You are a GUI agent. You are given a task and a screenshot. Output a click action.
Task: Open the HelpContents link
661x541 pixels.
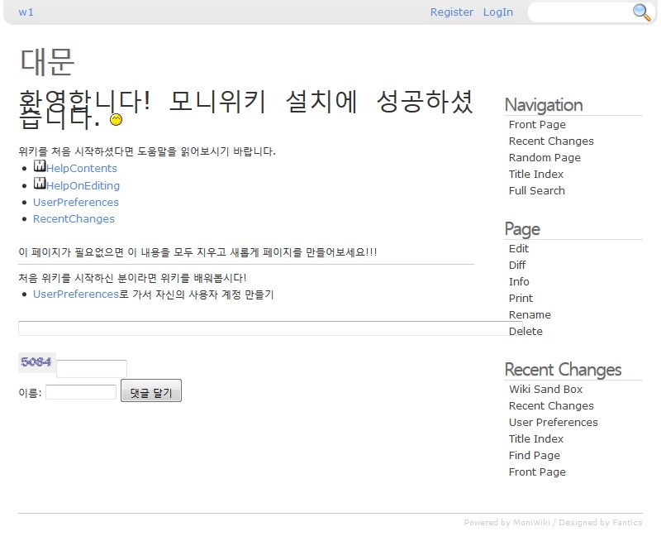point(82,169)
